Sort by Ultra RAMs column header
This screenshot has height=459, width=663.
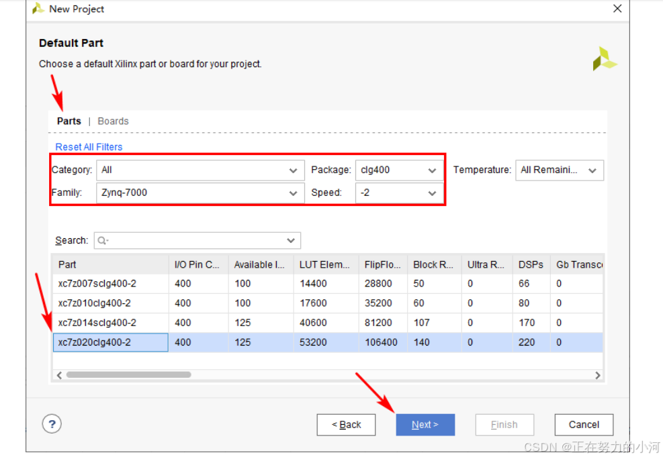(487, 264)
